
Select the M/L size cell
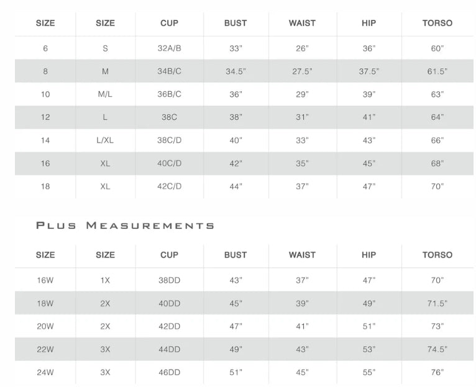click(x=105, y=94)
